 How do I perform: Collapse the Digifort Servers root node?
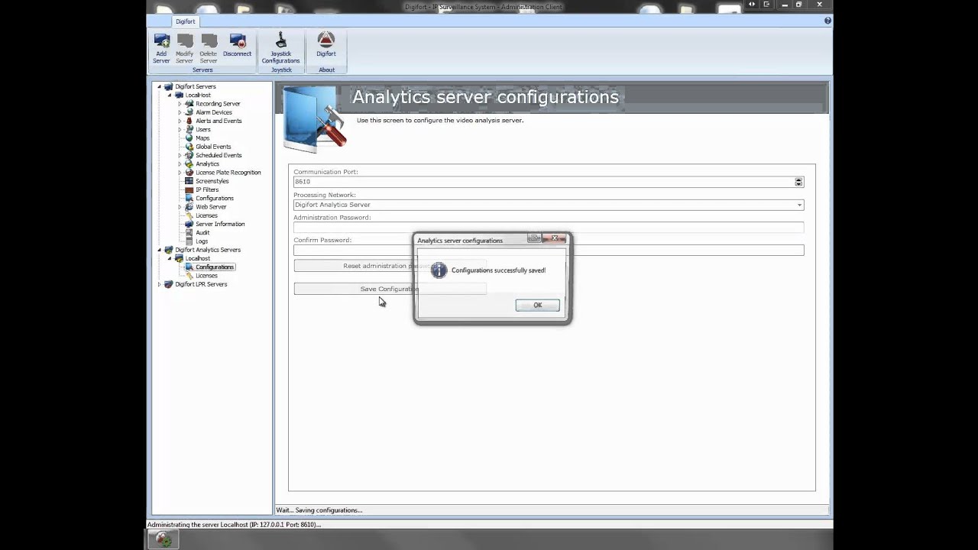coord(160,86)
